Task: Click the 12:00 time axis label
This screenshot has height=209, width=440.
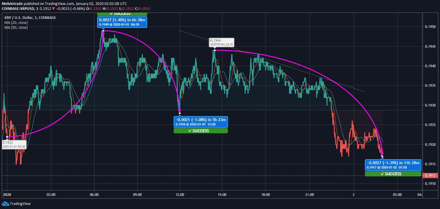Action: pos(180,194)
